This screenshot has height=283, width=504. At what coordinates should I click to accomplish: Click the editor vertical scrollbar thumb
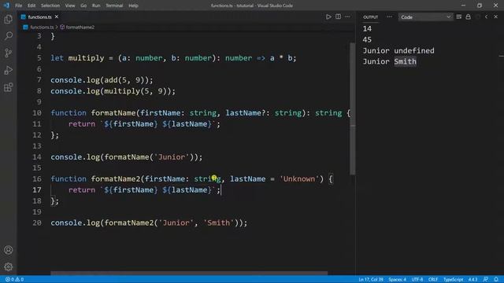click(x=352, y=109)
